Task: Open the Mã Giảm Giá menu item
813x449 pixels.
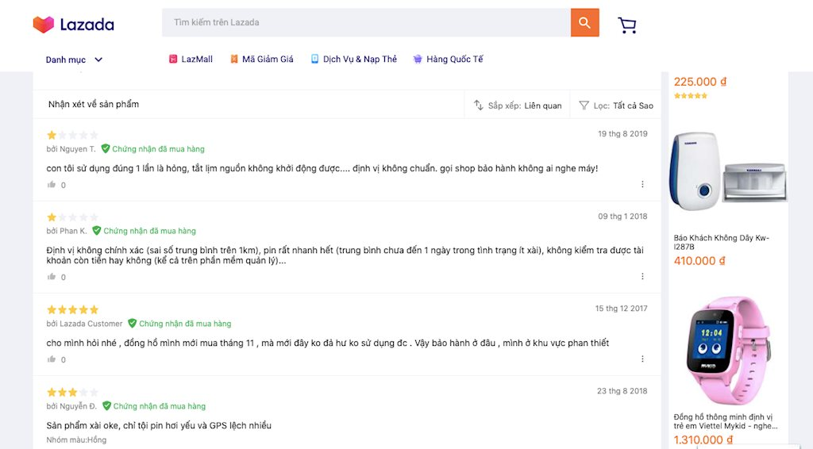Action: [261, 59]
